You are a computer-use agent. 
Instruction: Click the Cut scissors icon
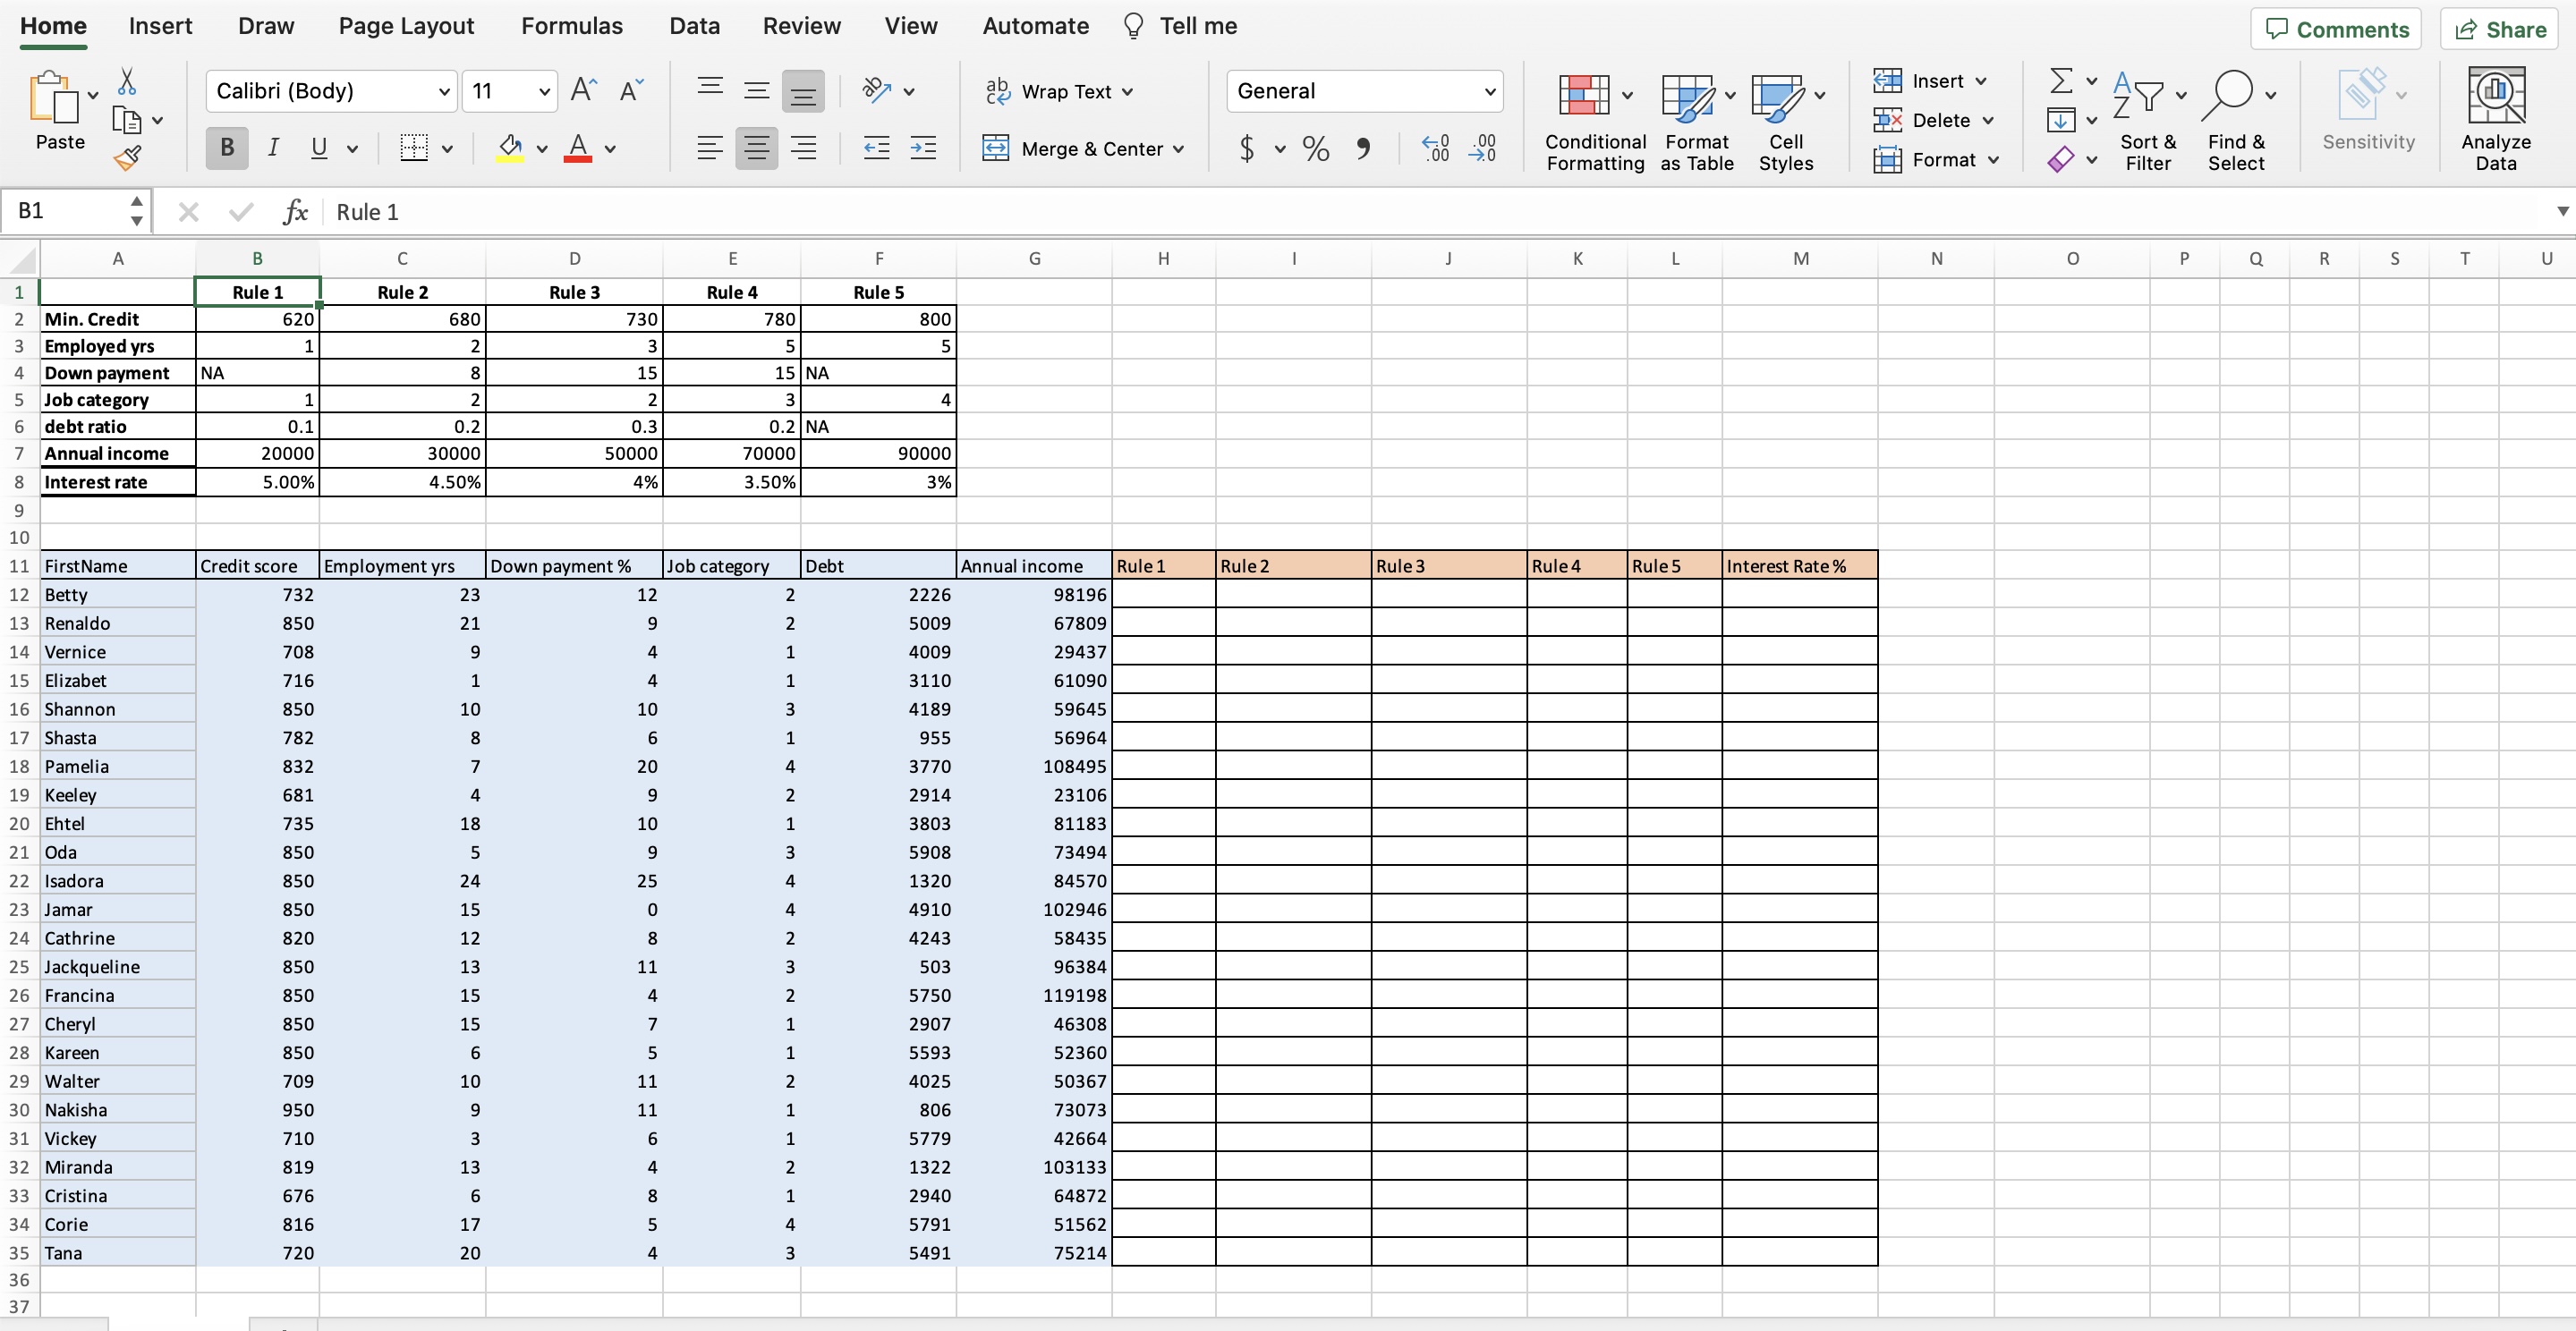[127, 82]
